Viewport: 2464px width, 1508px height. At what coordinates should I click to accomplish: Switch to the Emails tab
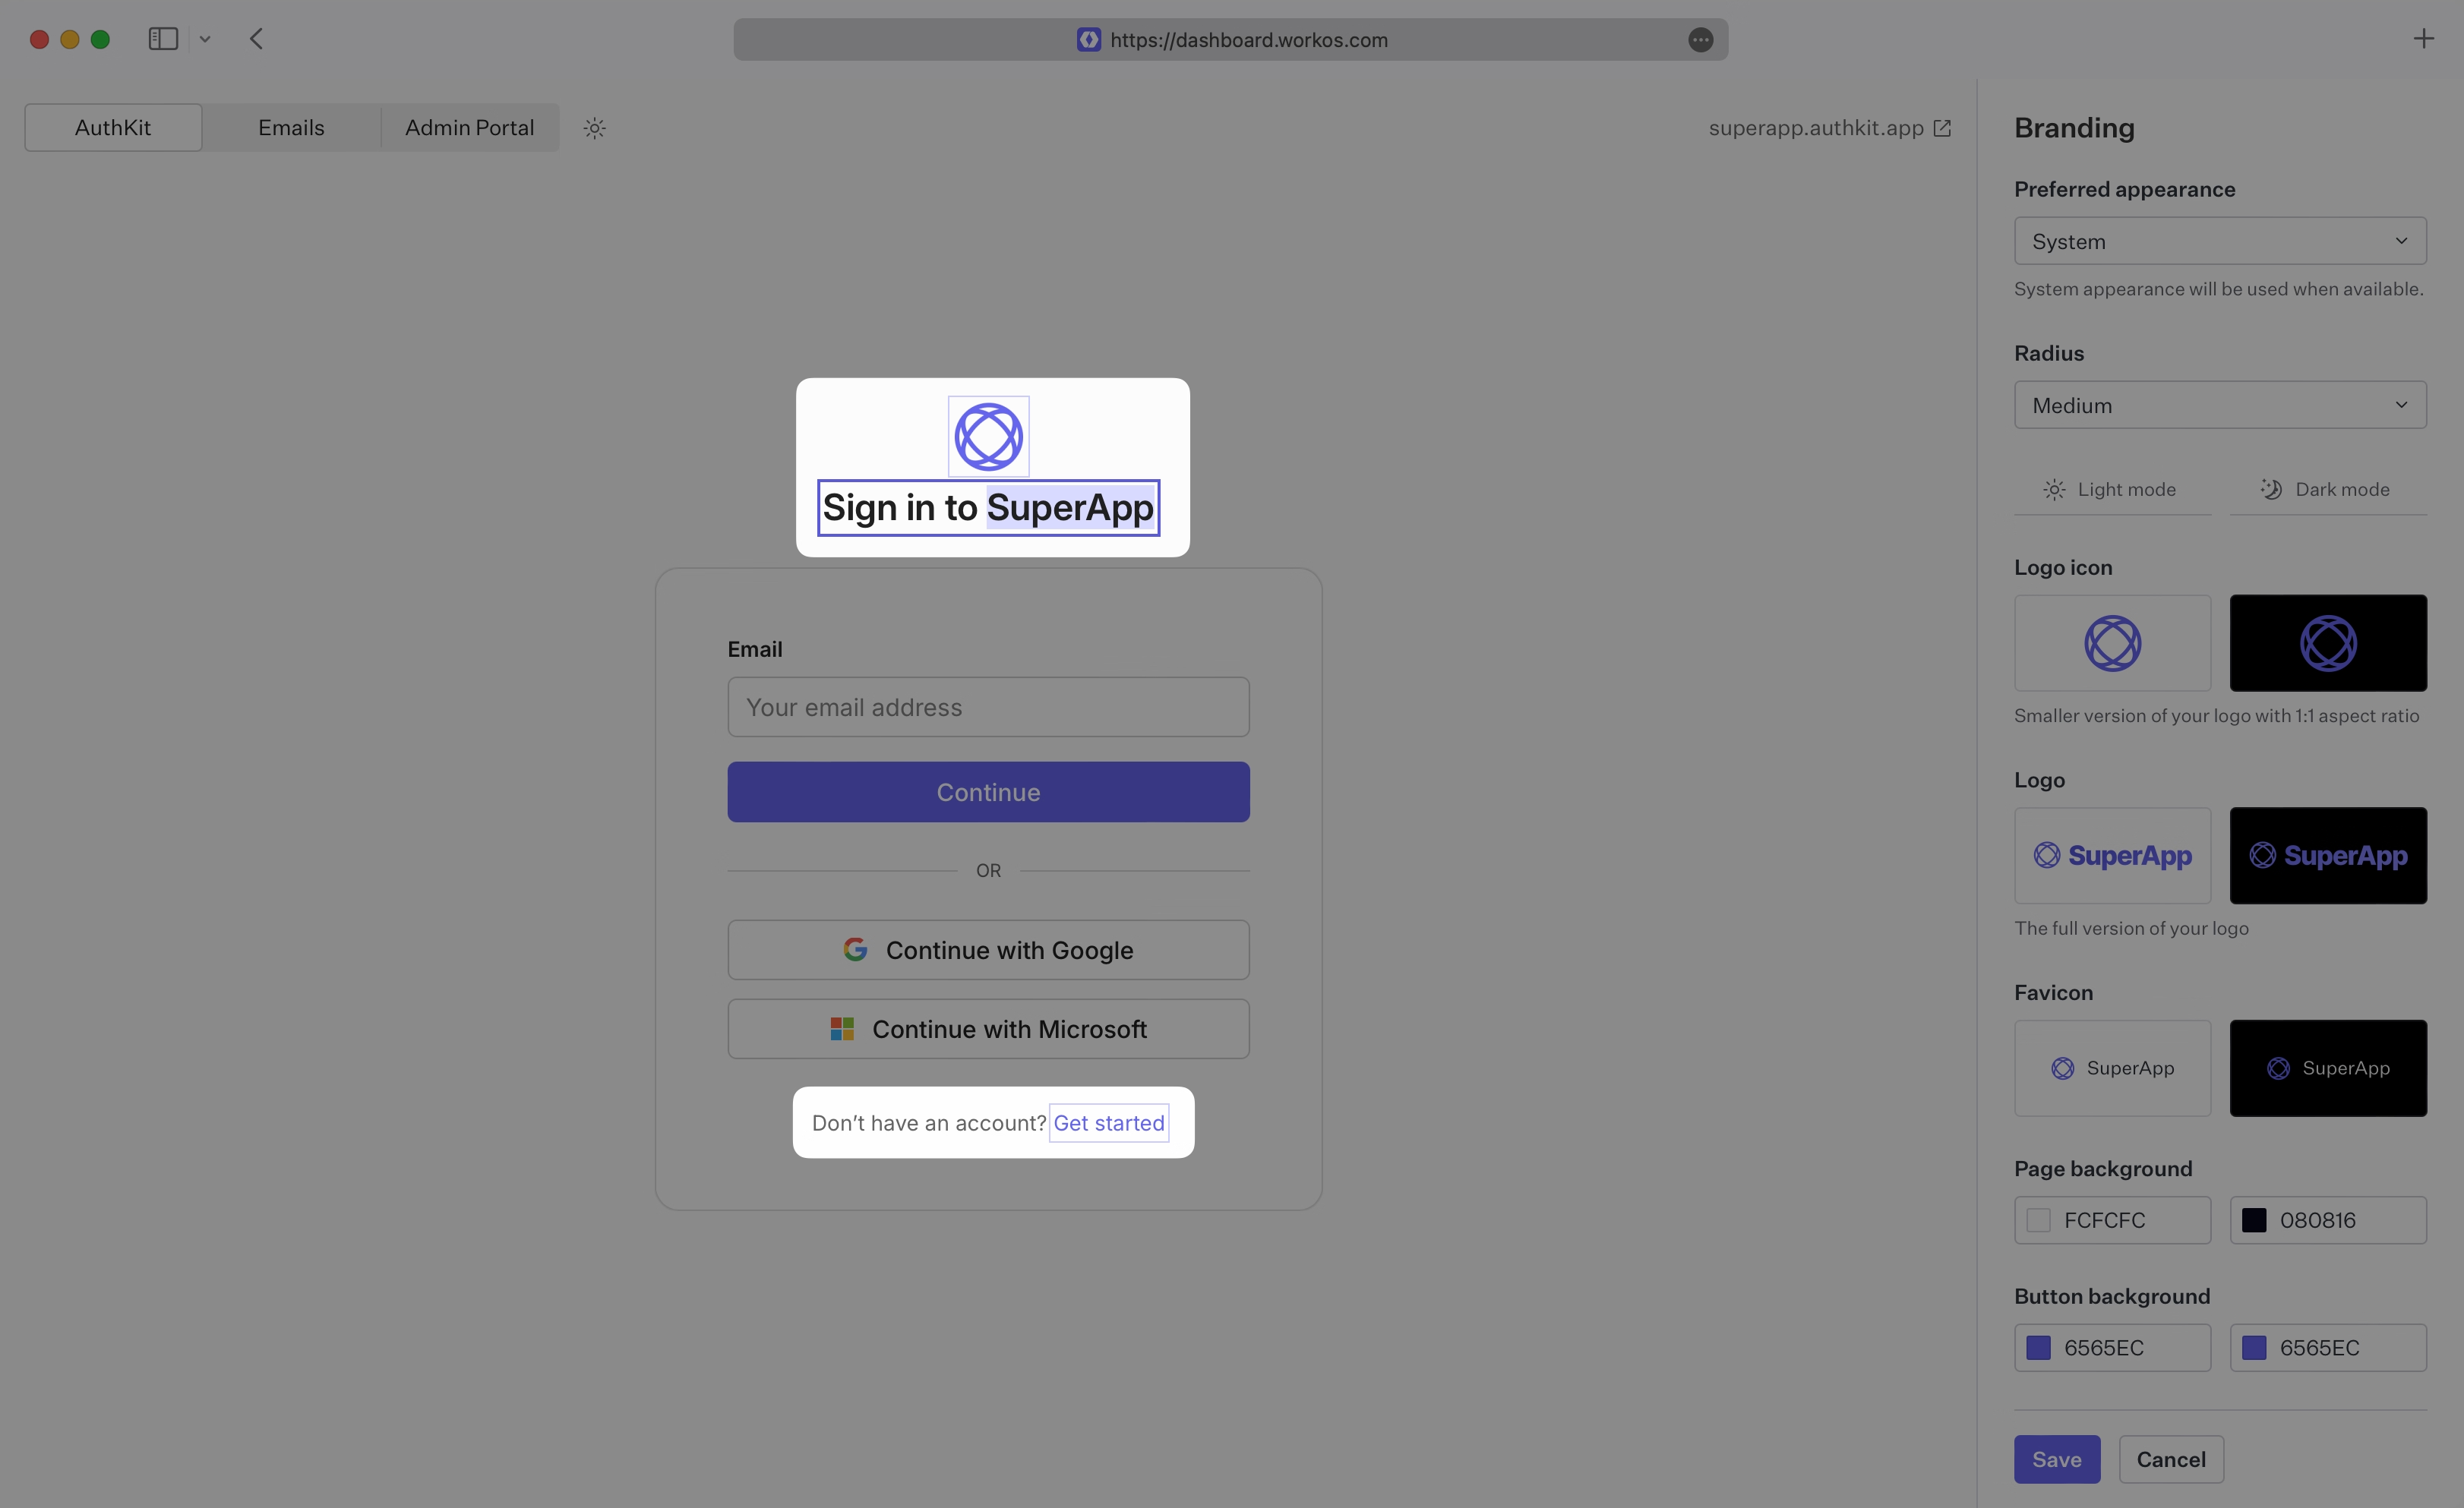[290, 127]
